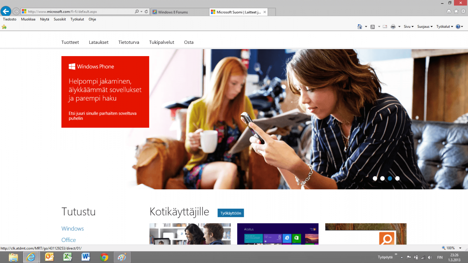468x263 pixels.
Task: Open the Muokkaa menu
Action: coord(28,19)
